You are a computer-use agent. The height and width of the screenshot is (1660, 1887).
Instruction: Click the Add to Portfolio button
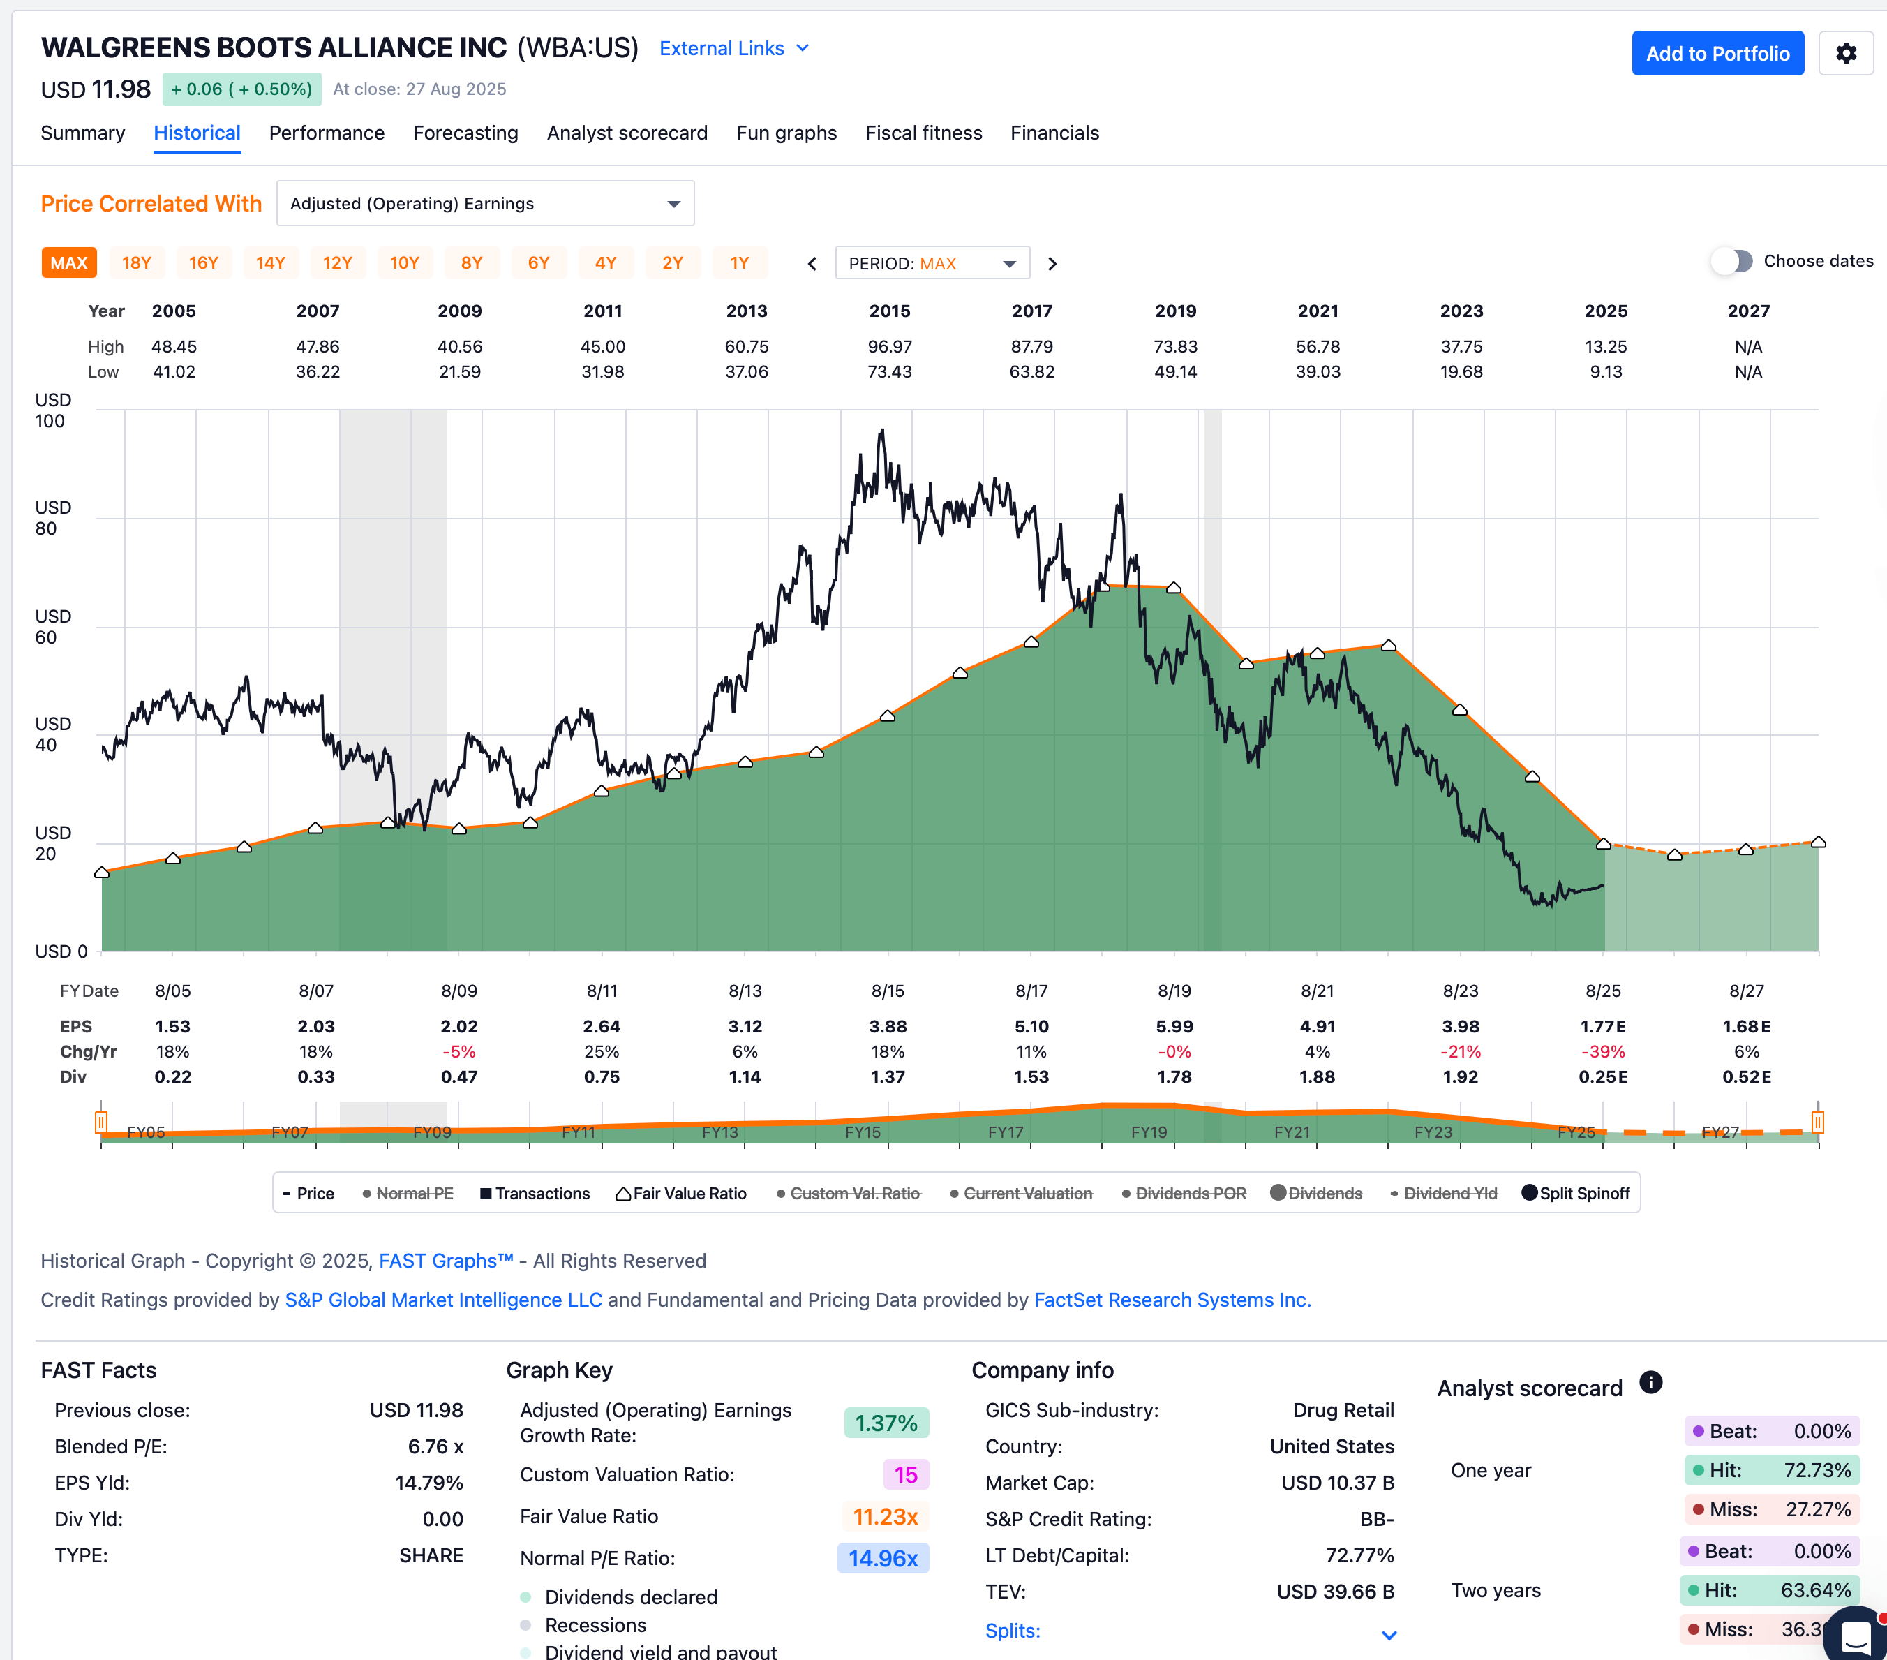[1717, 52]
